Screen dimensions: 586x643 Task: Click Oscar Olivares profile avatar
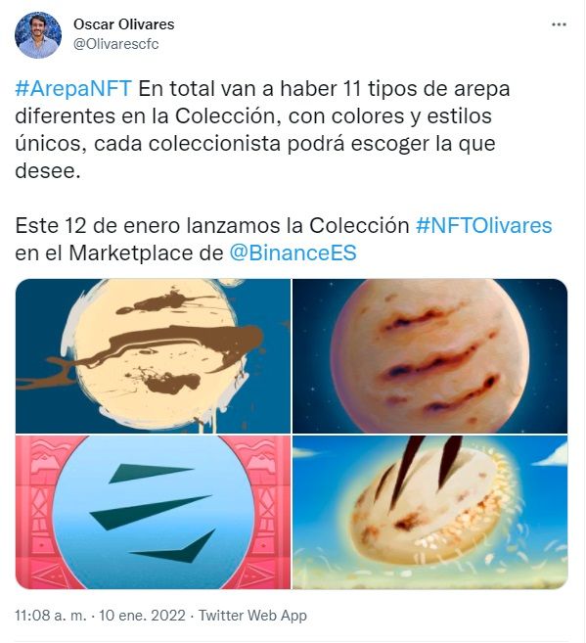[x=38, y=35]
